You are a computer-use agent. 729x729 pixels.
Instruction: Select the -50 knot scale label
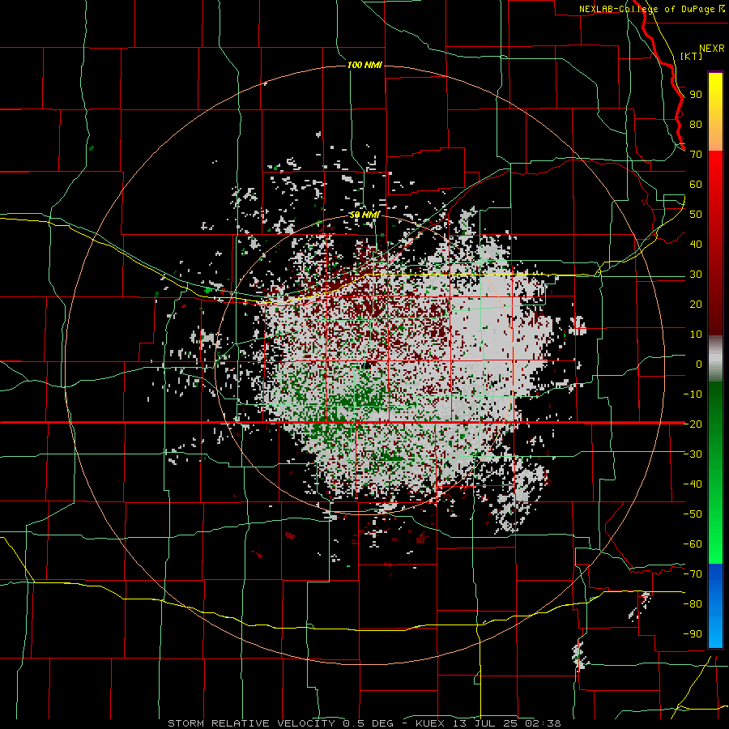coord(693,514)
